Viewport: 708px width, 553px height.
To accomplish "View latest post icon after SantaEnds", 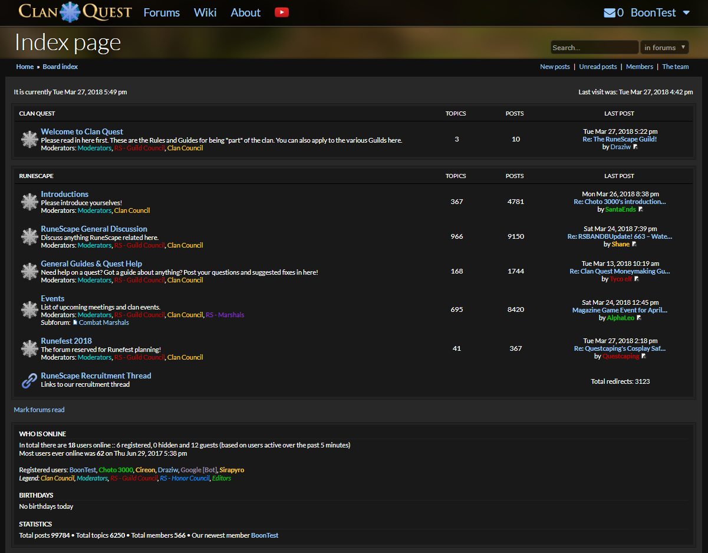I will tap(641, 209).
